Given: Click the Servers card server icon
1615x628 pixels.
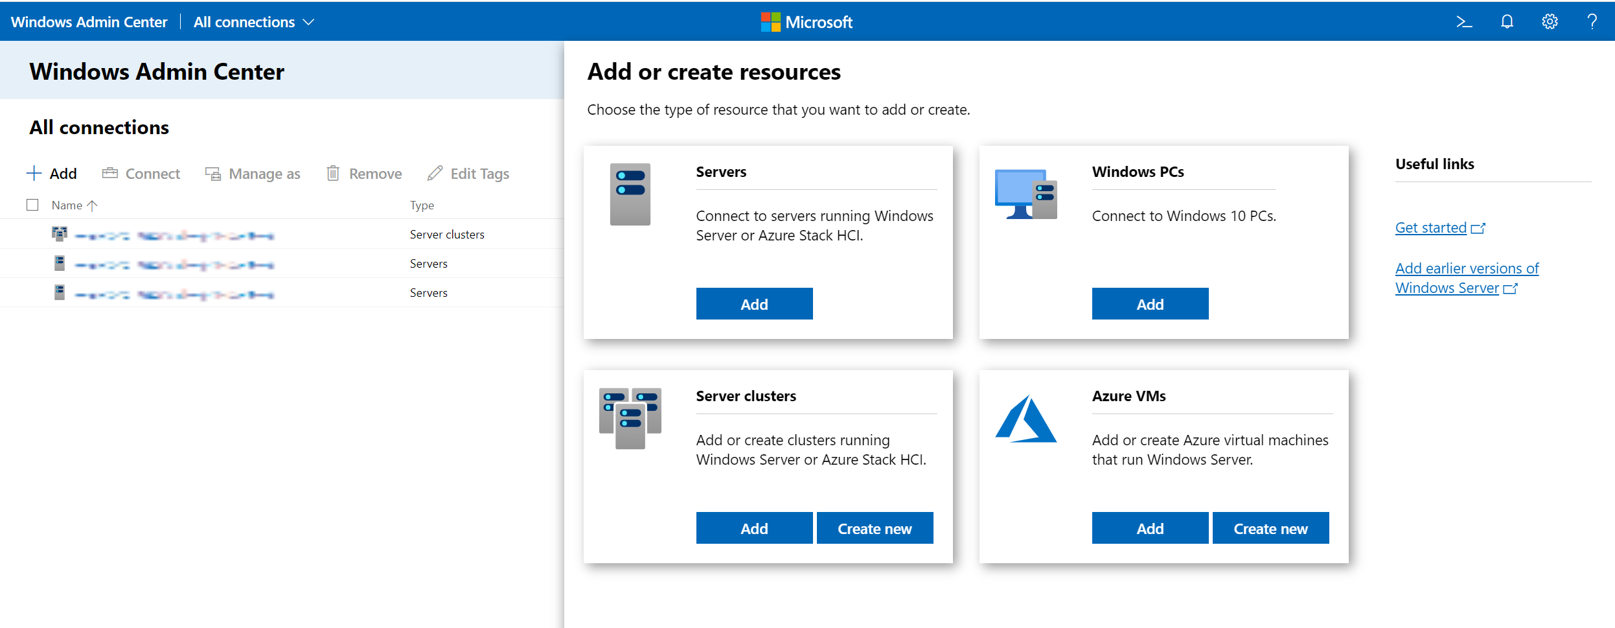Looking at the screenshot, I should (x=630, y=194).
